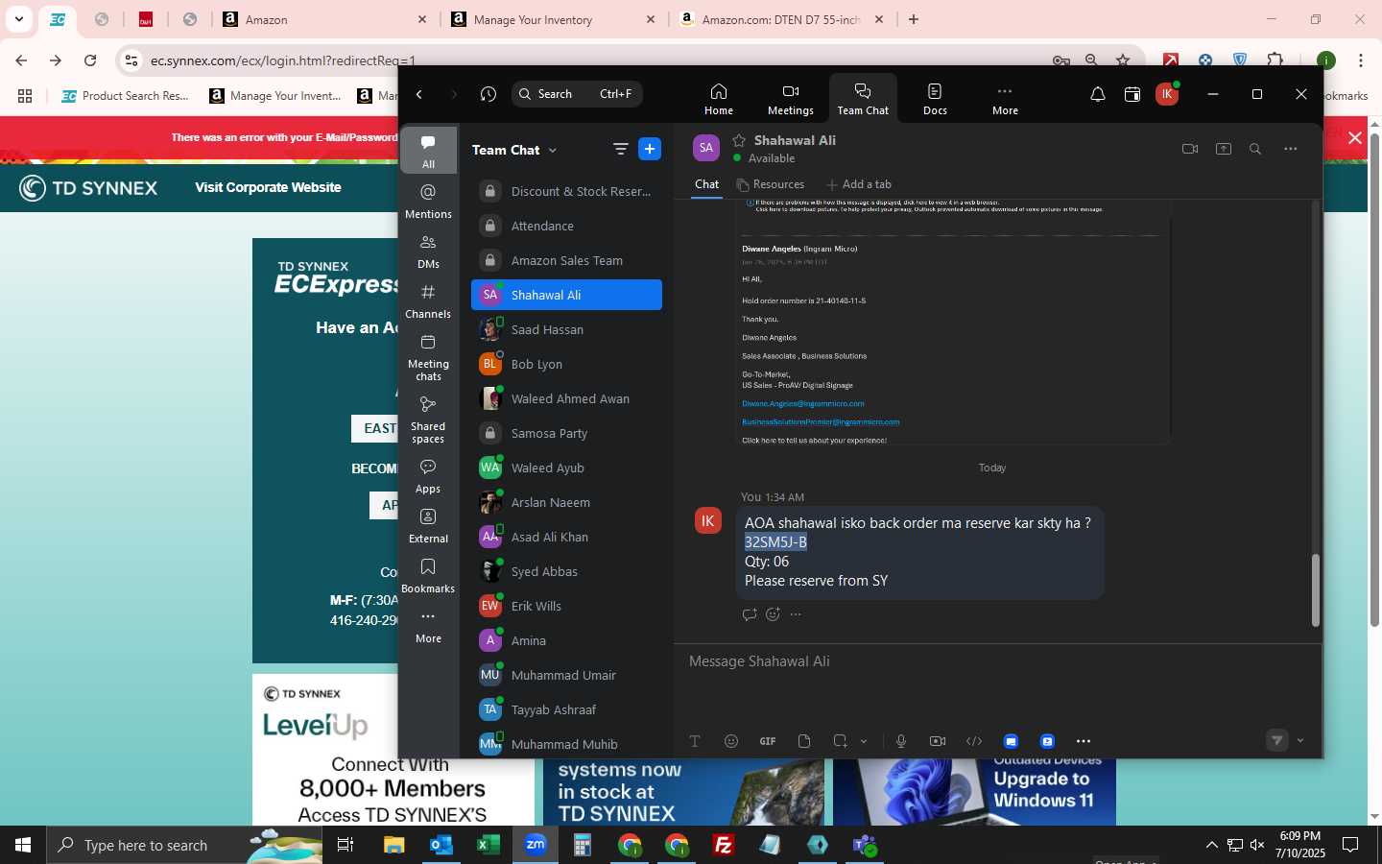This screenshot has height=864, width=1382.
Task: Insert code snippet in composer
Action: [x=974, y=741]
